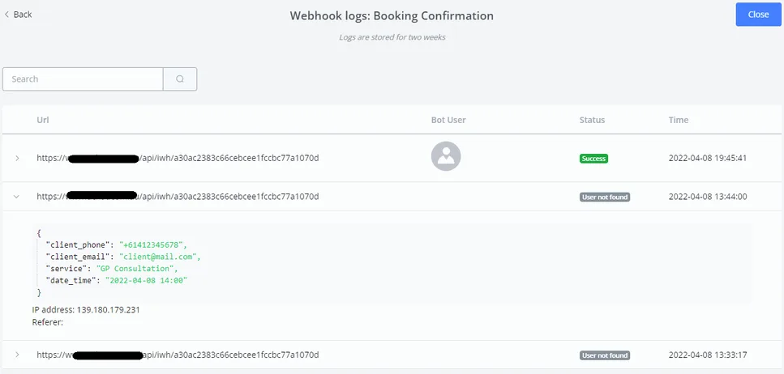Click User not found badge at 13:44:00

coord(605,197)
